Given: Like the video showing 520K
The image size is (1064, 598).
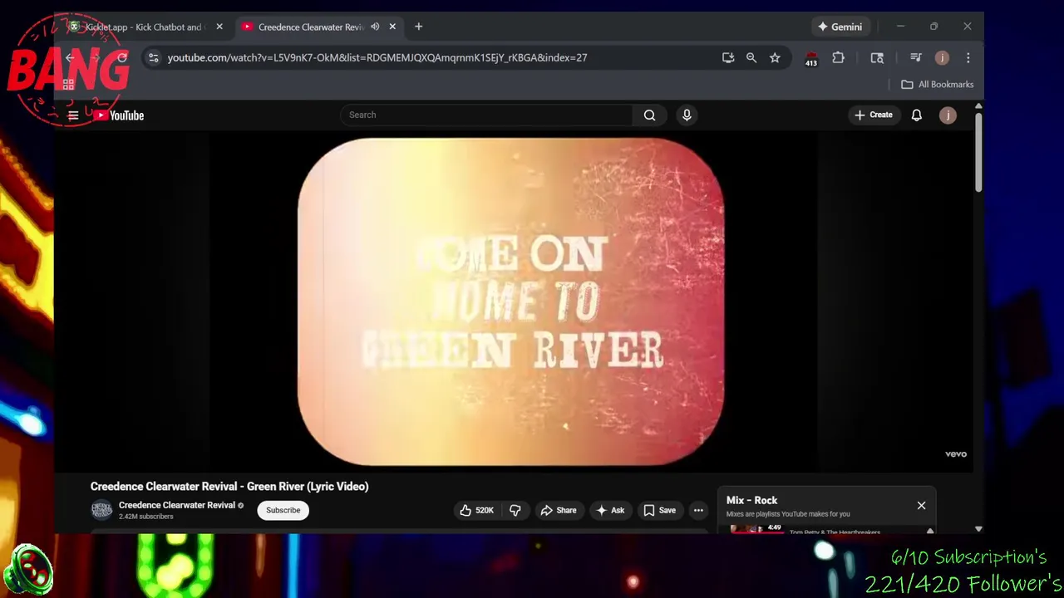Looking at the screenshot, I should tap(477, 510).
